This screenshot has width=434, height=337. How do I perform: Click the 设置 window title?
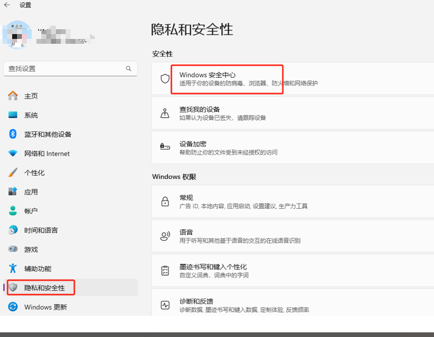coord(25,5)
